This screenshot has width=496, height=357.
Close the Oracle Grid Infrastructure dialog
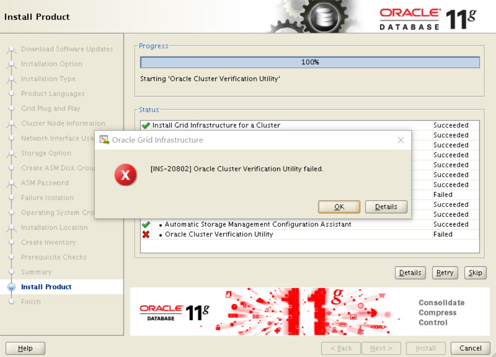tap(400, 140)
